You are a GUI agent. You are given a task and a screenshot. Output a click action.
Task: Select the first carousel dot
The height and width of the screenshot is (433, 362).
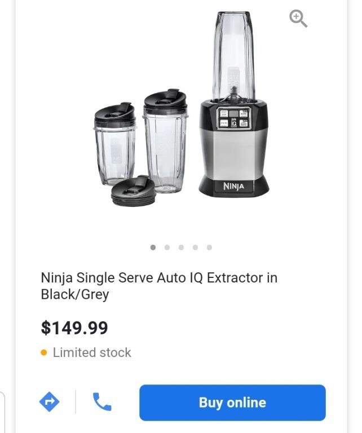[153, 247]
